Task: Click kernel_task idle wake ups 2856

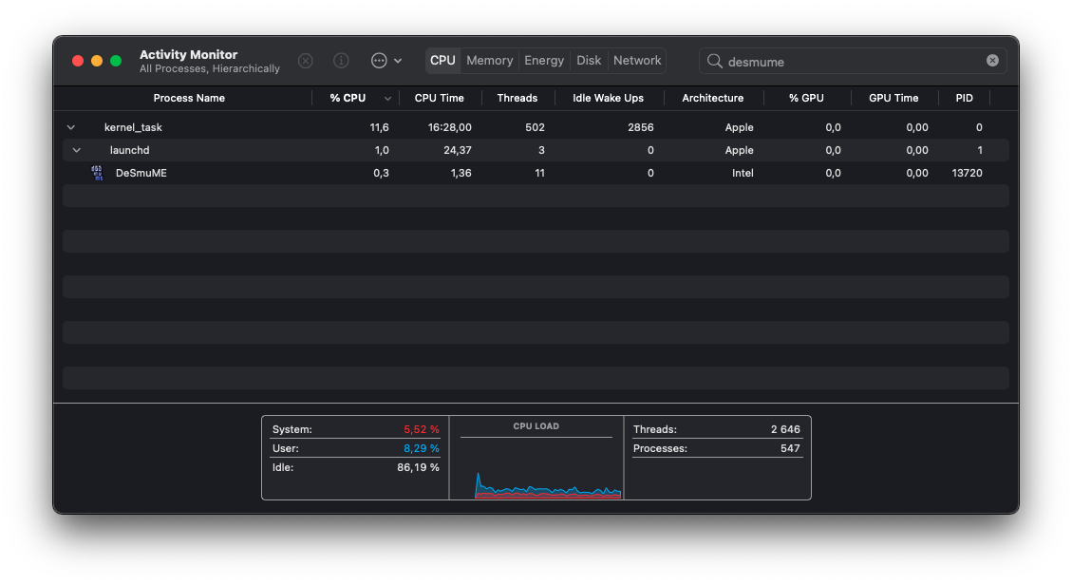Action: (x=641, y=127)
